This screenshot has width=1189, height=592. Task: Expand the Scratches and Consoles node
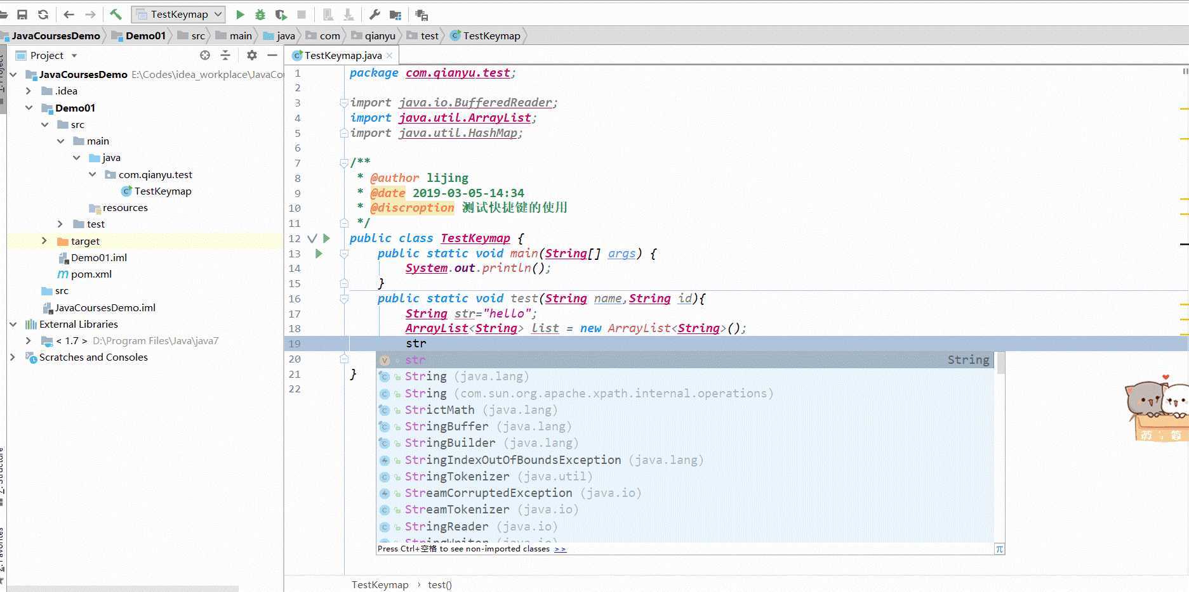pyautogui.click(x=13, y=357)
